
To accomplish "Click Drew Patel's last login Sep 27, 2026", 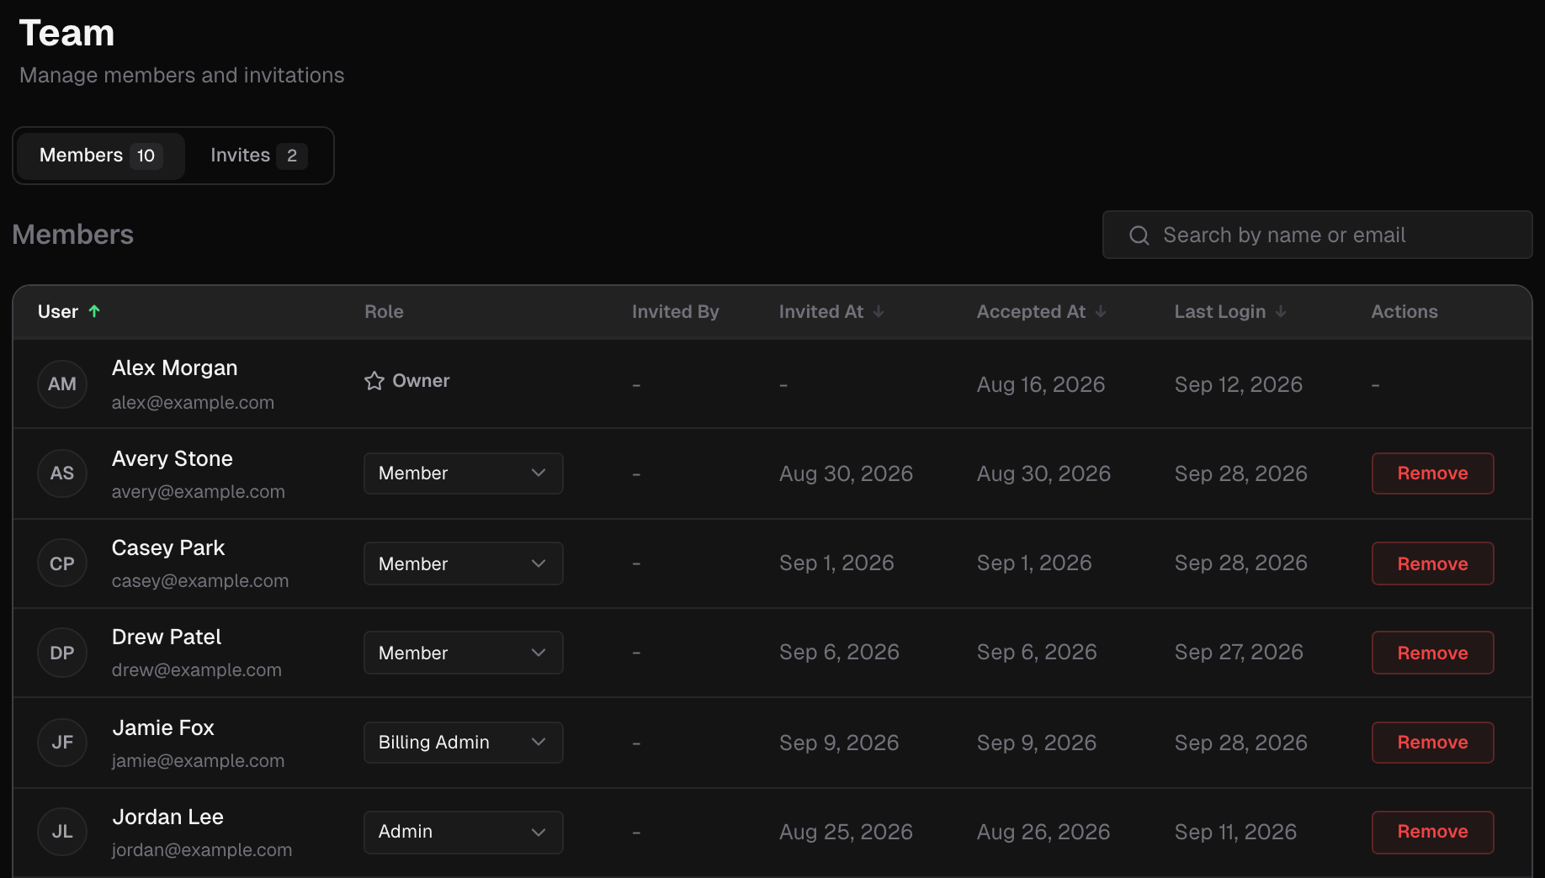I will tap(1239, 652).
